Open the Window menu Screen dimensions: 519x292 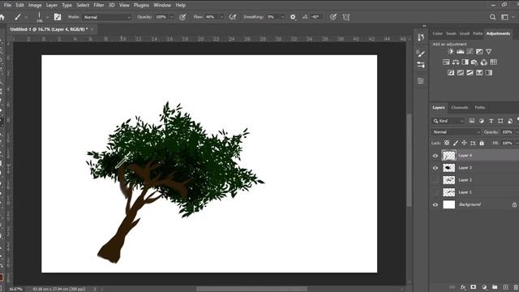click(x=162, y=5)
